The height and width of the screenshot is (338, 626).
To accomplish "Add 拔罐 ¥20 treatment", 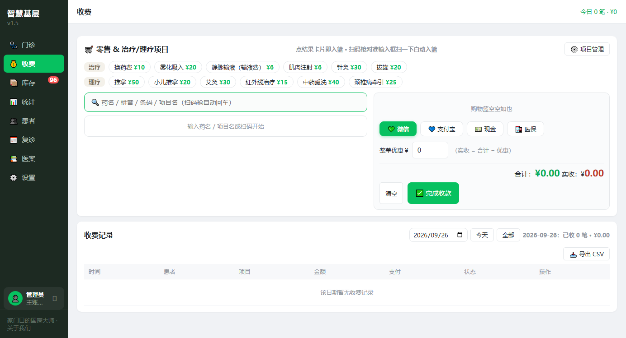I will (x=389, y=67).
